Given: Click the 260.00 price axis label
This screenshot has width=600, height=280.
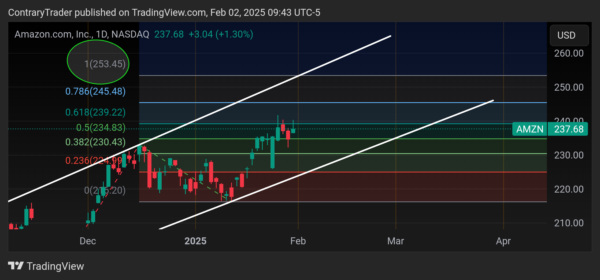Looking at the screenshot, I should pos(569,53).
